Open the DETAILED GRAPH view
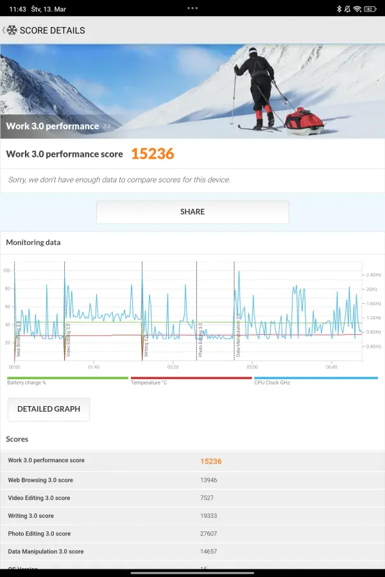385x577 pixels. (x=49, y=409)
